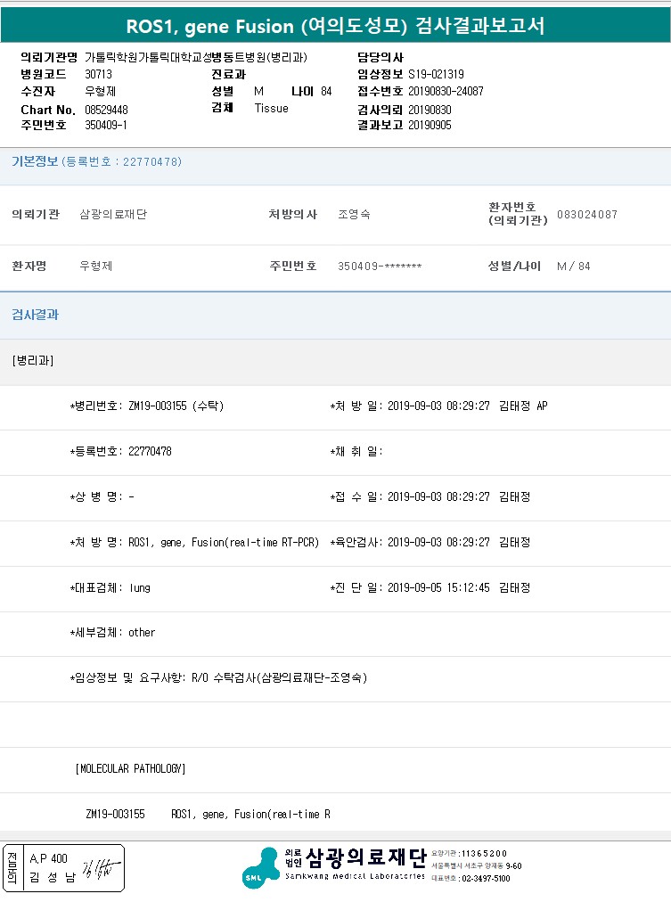Click the ZM19-003155 result row
Image resolution: width=671 pixels, height=902 pixels.
click(x=208, y=814)
